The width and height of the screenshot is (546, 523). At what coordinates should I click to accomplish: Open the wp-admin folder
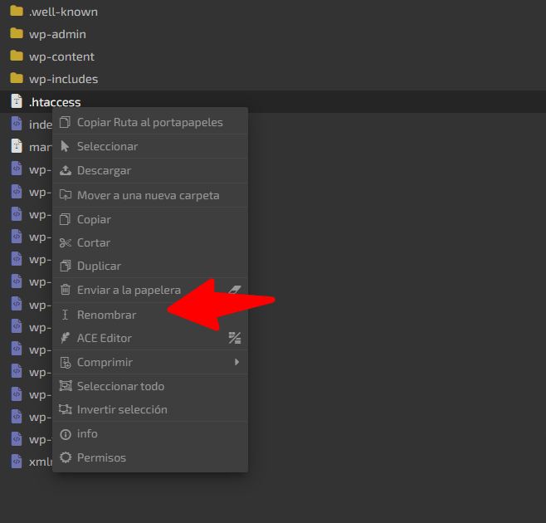pyautogui.click(x=57, y=34)
